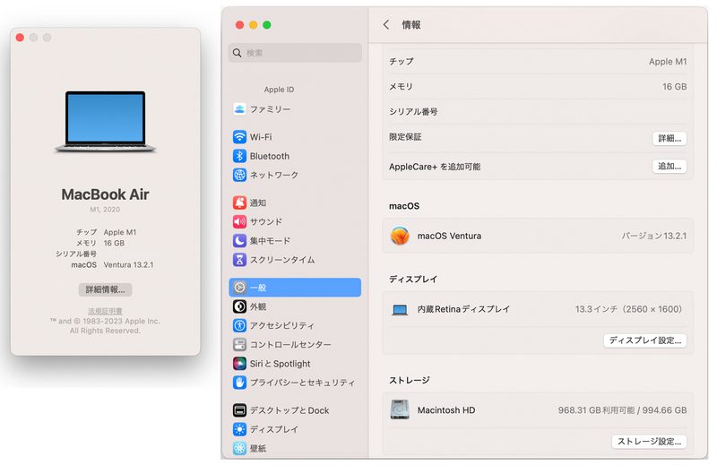Screen dimensions: 717x465
Task: Open the スクリーンタイム hourglass icon
Action: click(x=239, y=260)
